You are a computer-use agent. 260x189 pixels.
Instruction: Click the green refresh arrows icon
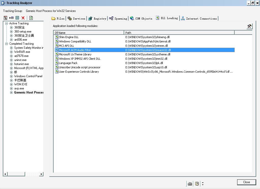tap(31, 18)
